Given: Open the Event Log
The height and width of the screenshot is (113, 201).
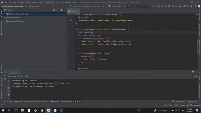Looking at the screenshot, I should pyautogui.click(x=193, y=102).
